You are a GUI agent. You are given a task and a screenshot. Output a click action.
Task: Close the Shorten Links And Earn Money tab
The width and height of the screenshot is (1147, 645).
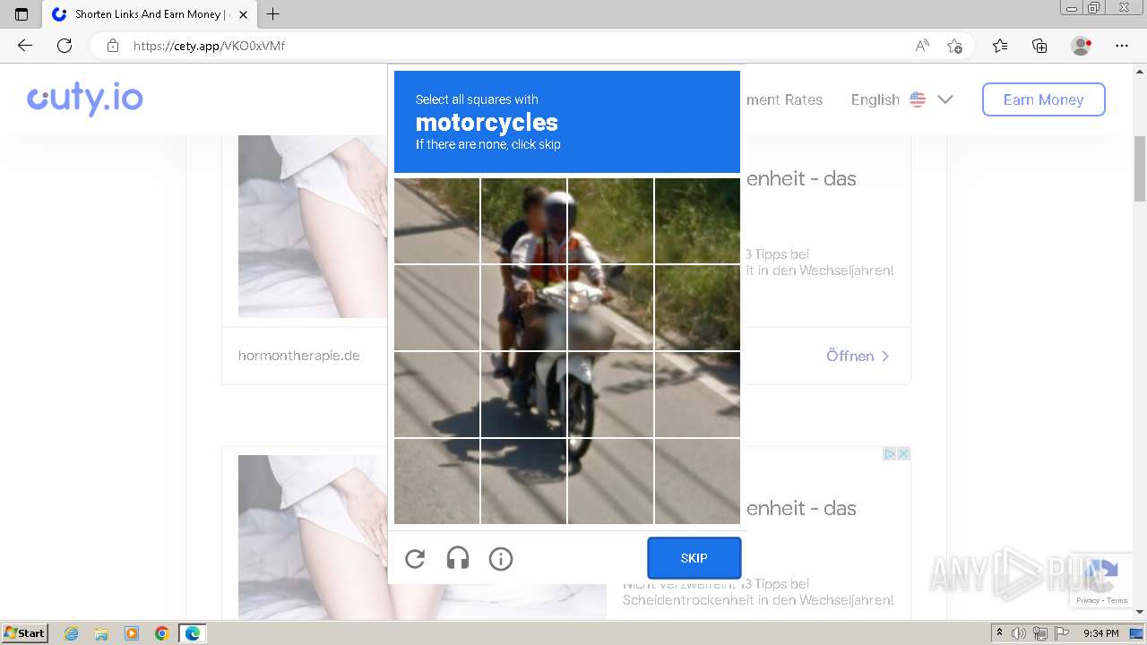coord(243,14)
